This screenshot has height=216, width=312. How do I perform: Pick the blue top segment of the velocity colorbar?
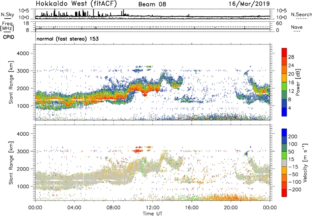284,133
